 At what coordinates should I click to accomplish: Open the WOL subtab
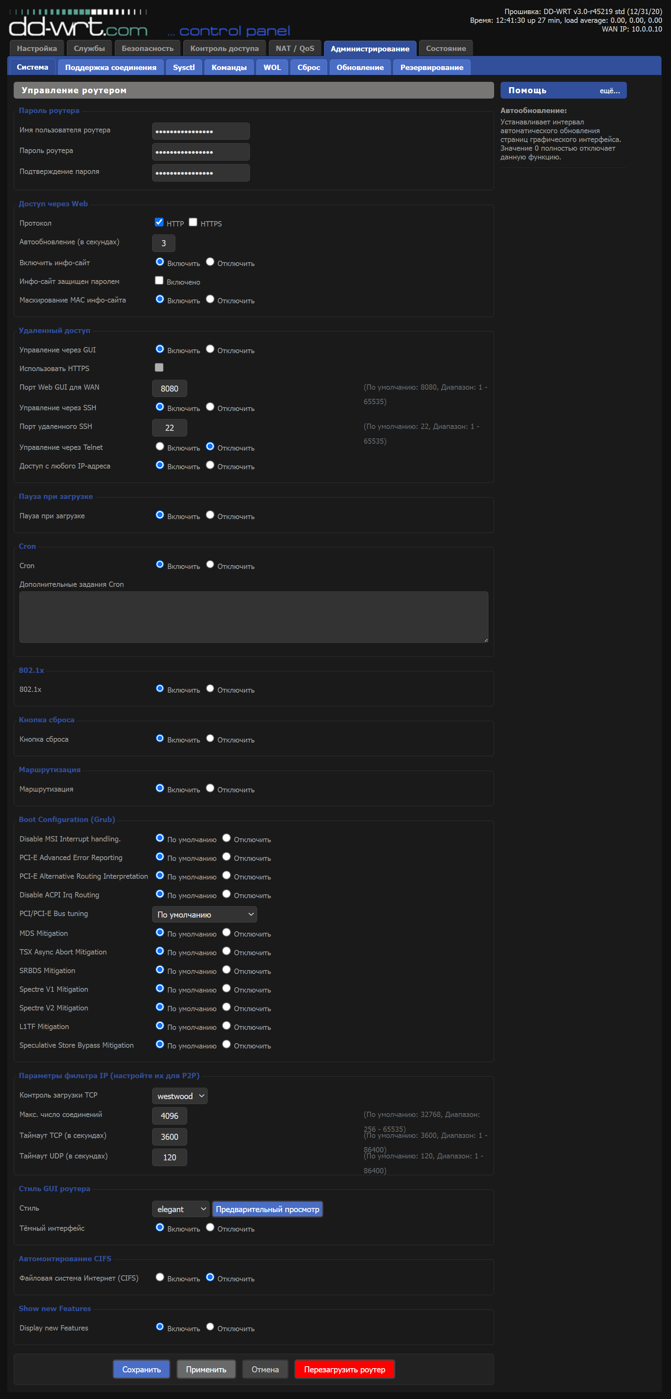click(x=272, y=67)
